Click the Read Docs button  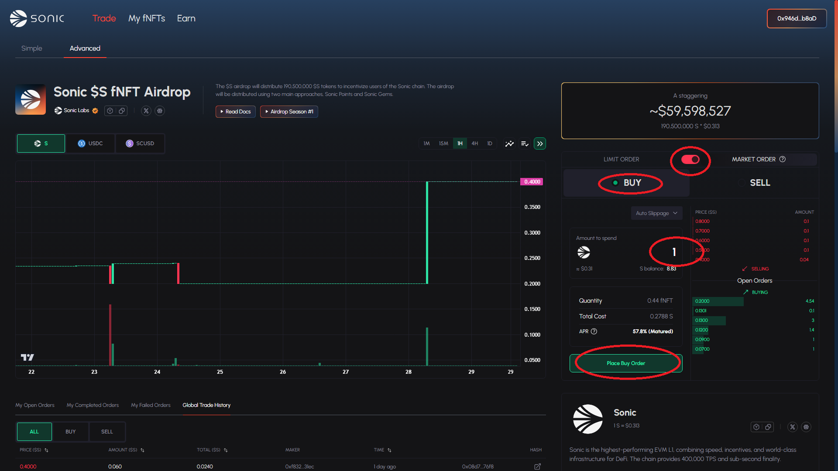click(x=236, y=112)
